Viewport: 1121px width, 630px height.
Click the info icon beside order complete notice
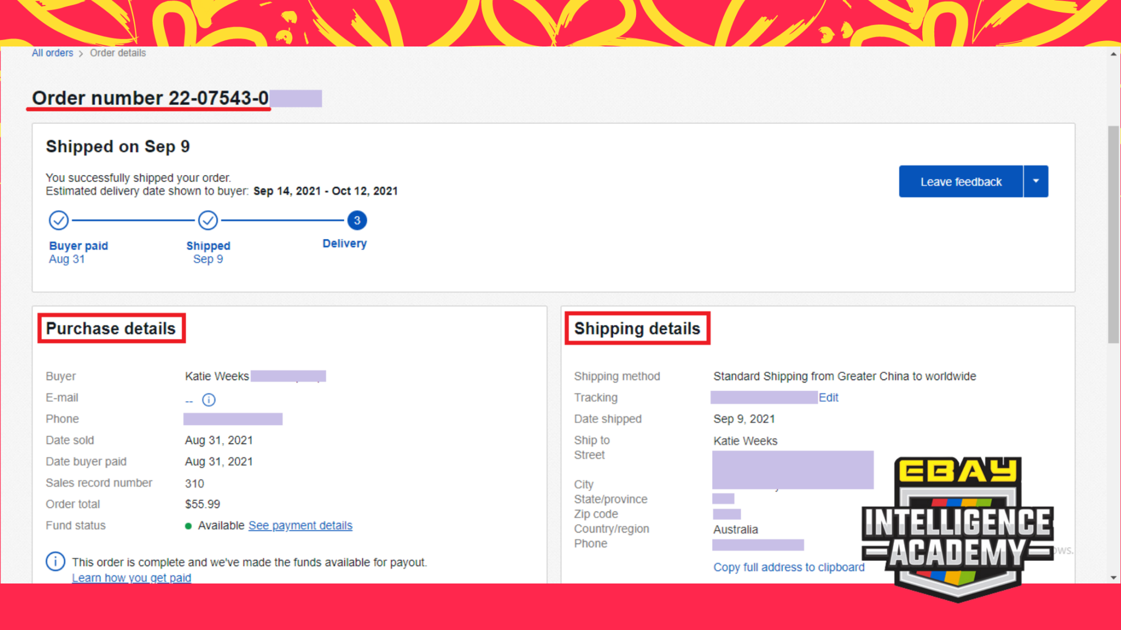click(x=55, y=562)
